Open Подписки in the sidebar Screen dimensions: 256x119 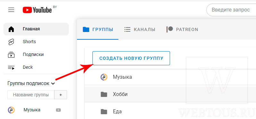tap(36, 54)
